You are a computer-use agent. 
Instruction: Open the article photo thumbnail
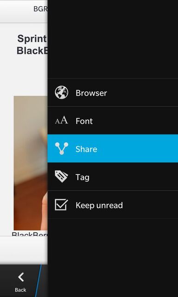pos(31,163)
